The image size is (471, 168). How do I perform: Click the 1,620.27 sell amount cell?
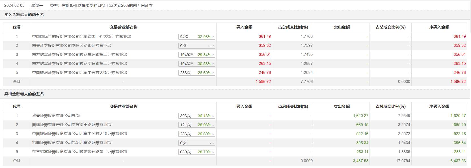[x=360, y=116]
